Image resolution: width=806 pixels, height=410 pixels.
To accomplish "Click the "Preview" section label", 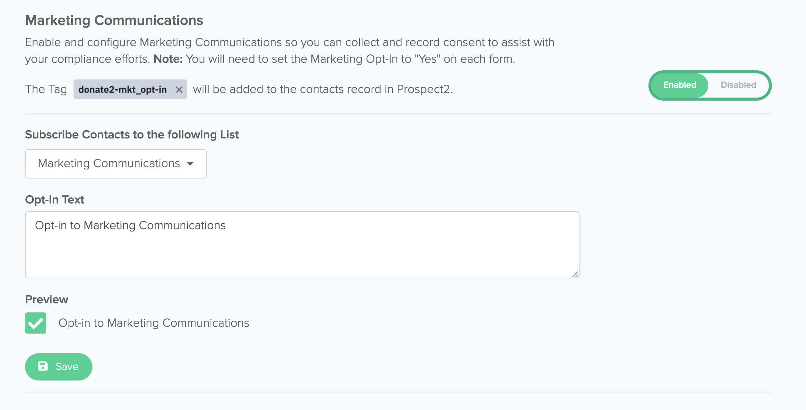I will [x=47, y=300].
